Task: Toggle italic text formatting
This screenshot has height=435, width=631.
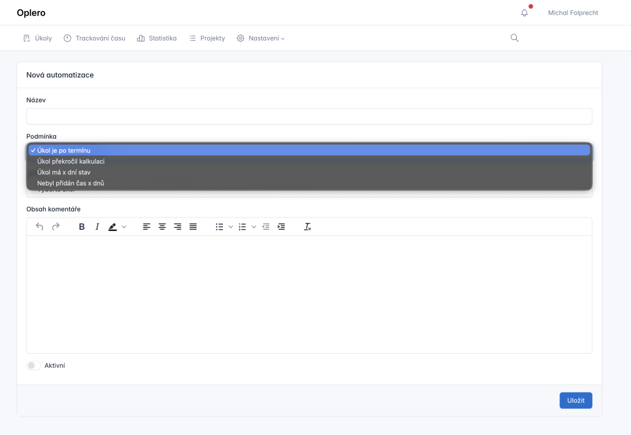Action: tap(97, 227)
